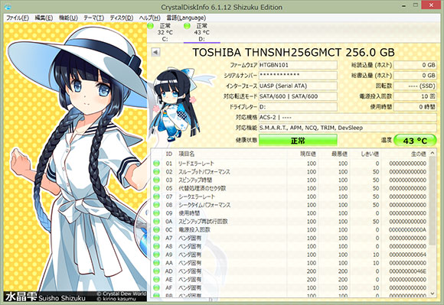Image resolution: width=444 pixels, height=305 pixels.
Task: Click the scrollbar down arrow in SMART list
Action: (x=433, y=294)
